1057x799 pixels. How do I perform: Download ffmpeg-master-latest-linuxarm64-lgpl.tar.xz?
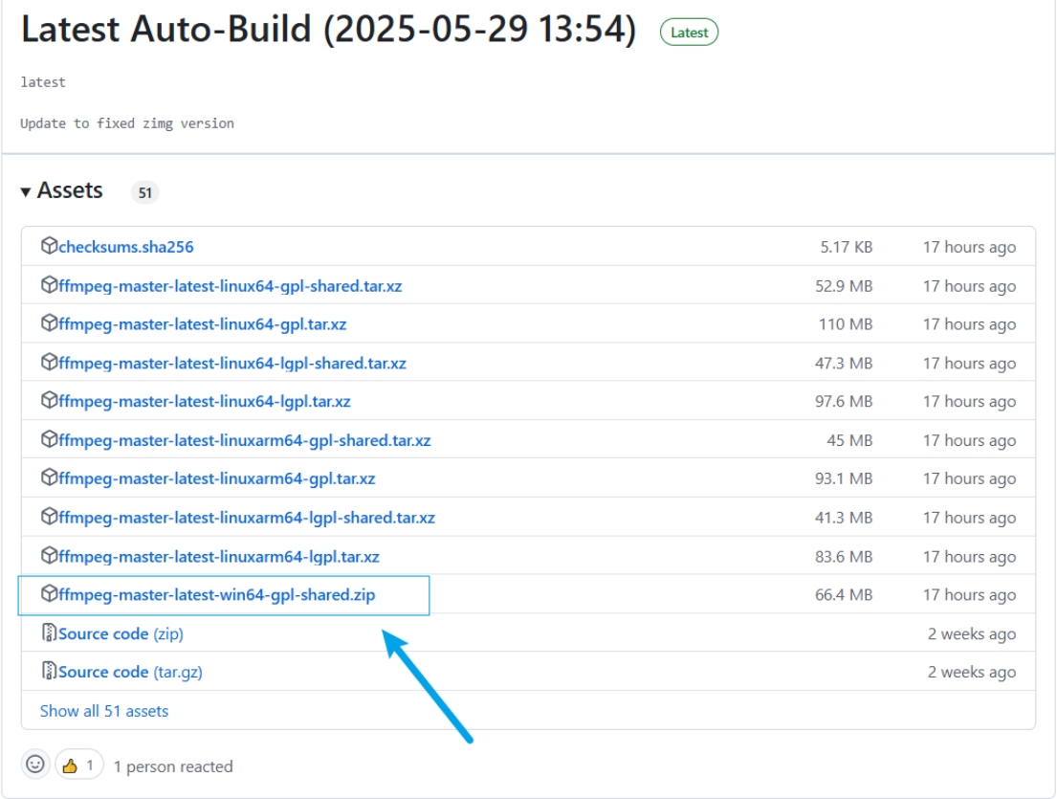[x=218, y=557]
